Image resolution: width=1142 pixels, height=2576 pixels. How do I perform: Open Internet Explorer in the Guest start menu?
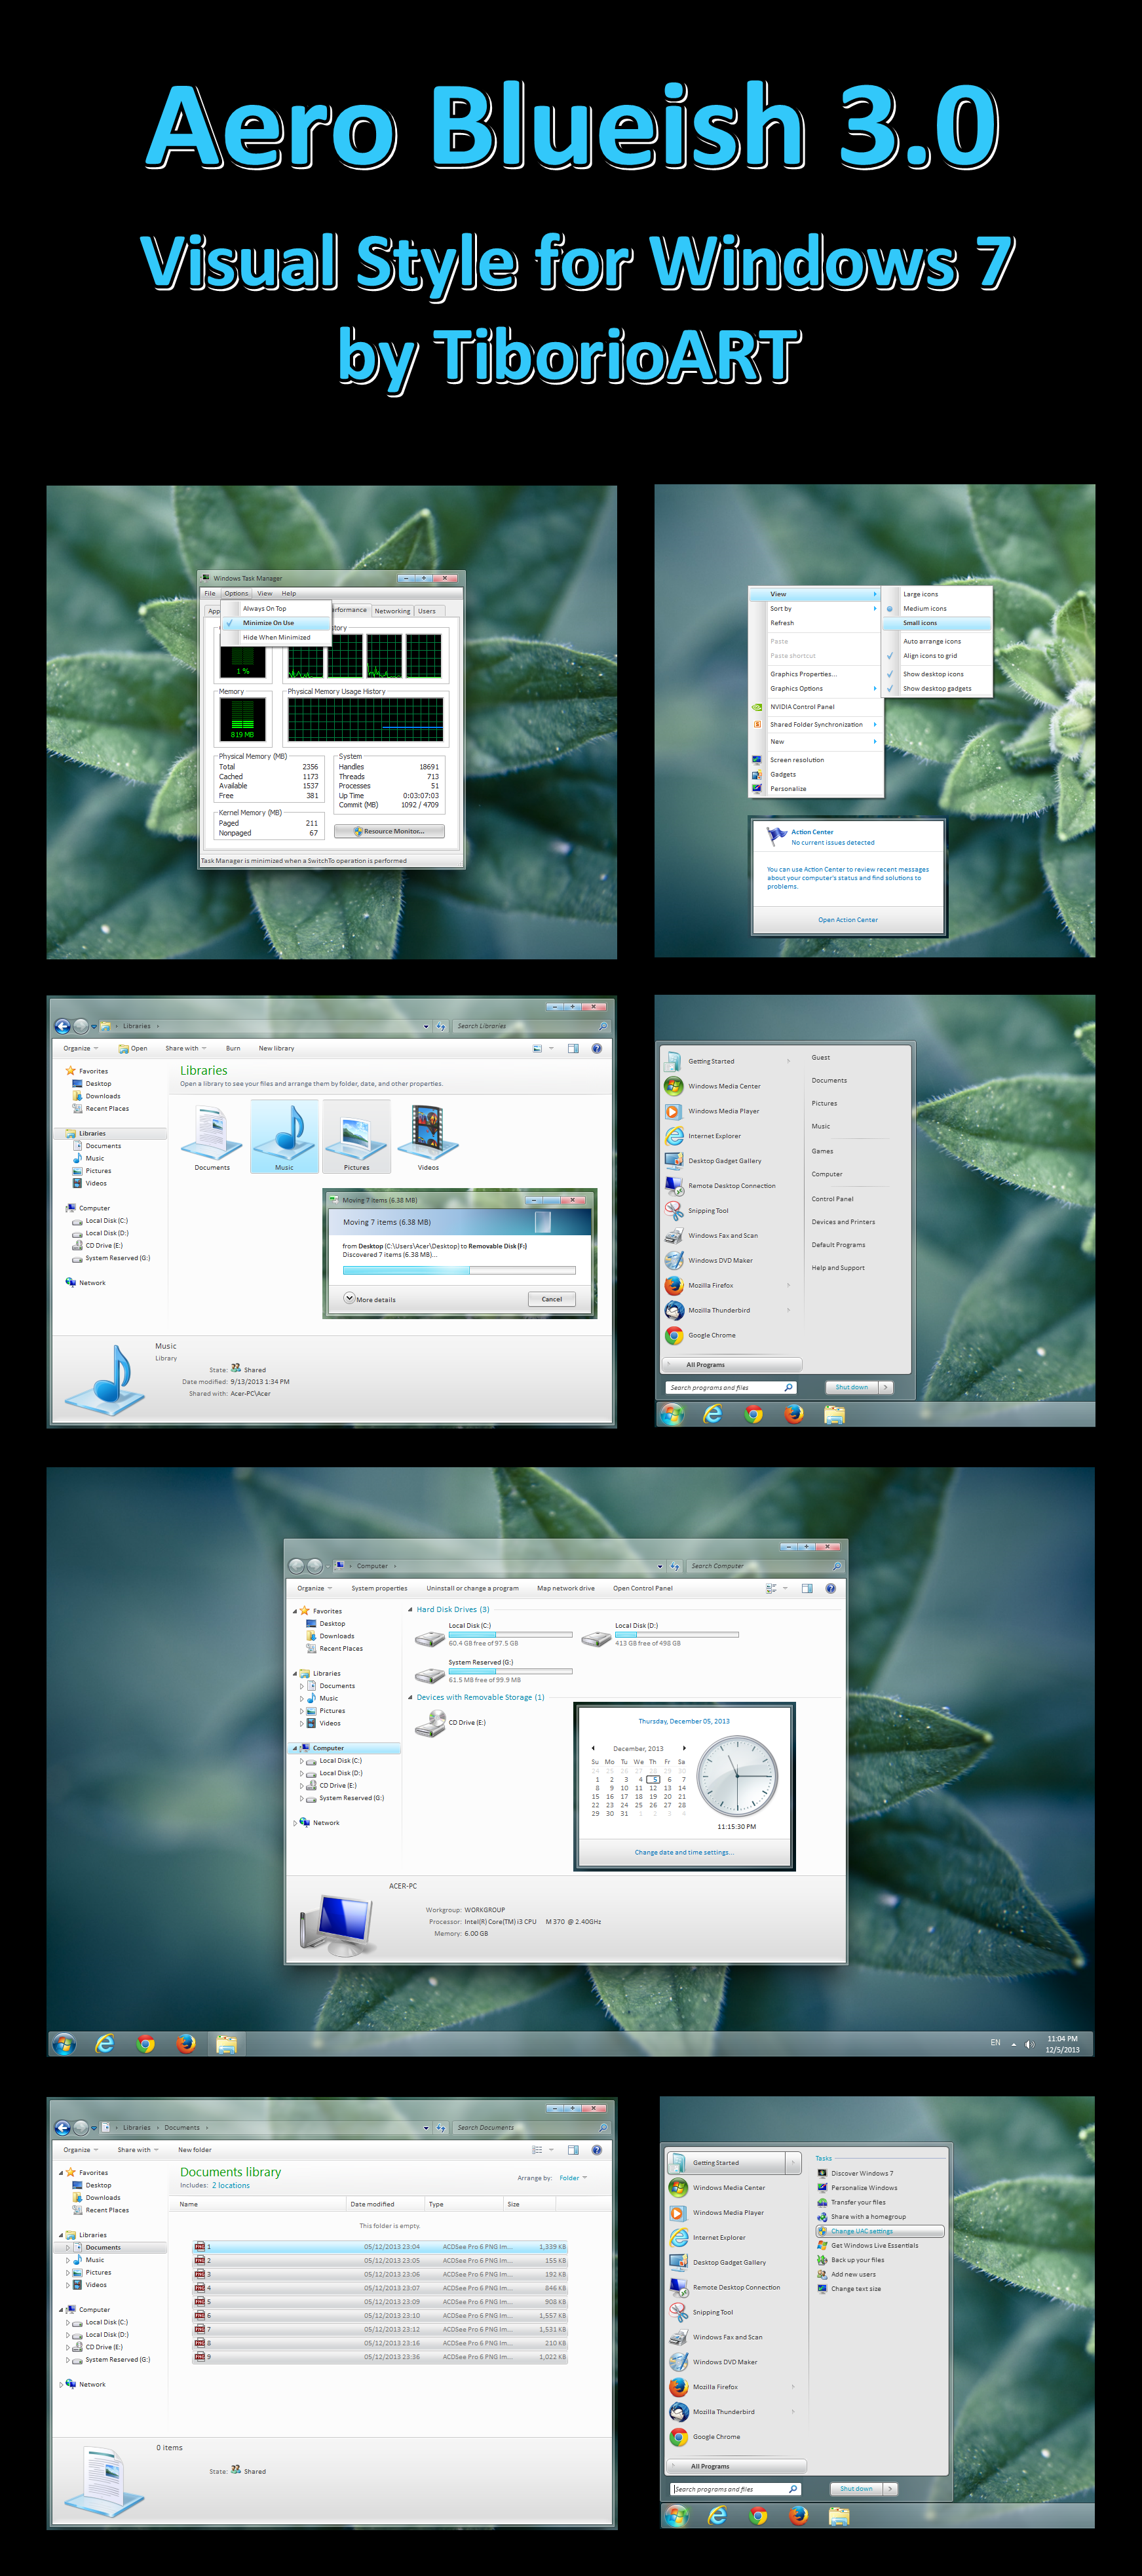(703, 1136)
